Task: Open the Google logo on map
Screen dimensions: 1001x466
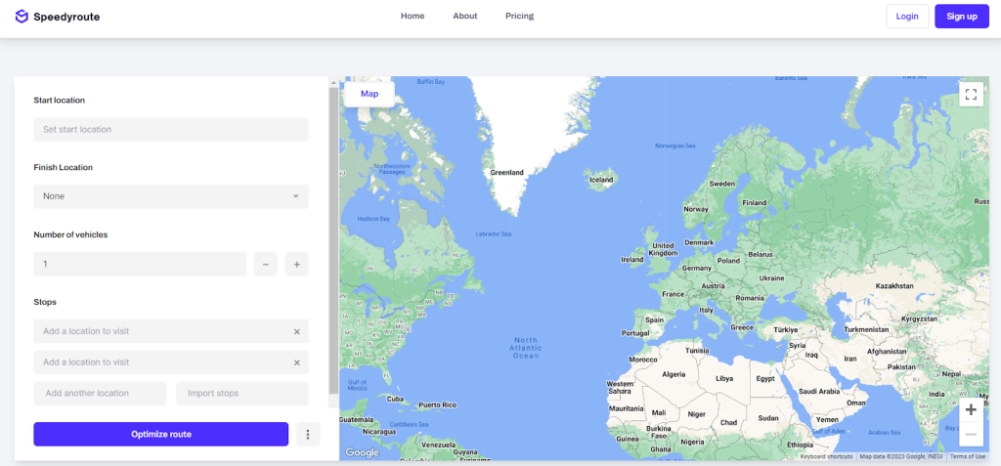Action: point(362,452)
